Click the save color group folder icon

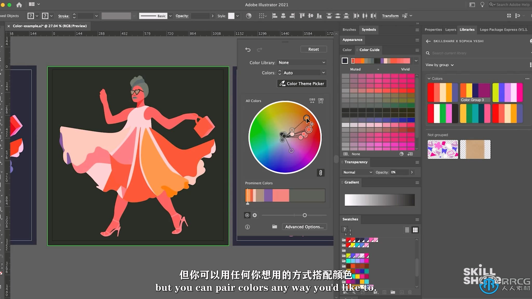point(274,227)
